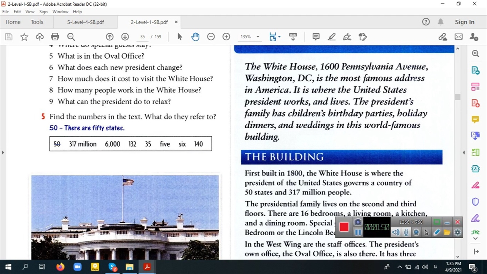
Task: Toggle microphone recording in recorder bar
Action: point(406,233)
